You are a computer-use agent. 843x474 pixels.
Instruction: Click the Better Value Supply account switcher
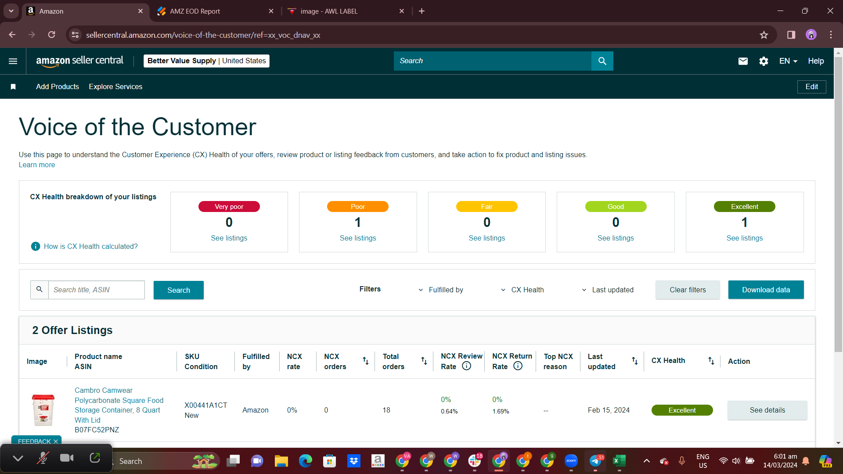pyautogui.click(x=206, y=61)
